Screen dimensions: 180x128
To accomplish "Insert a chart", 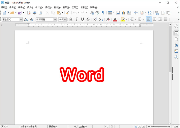I will [123, 13].
